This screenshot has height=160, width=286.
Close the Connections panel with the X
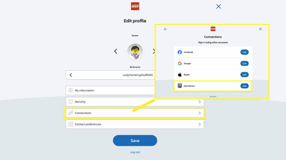tap(261, 29)
